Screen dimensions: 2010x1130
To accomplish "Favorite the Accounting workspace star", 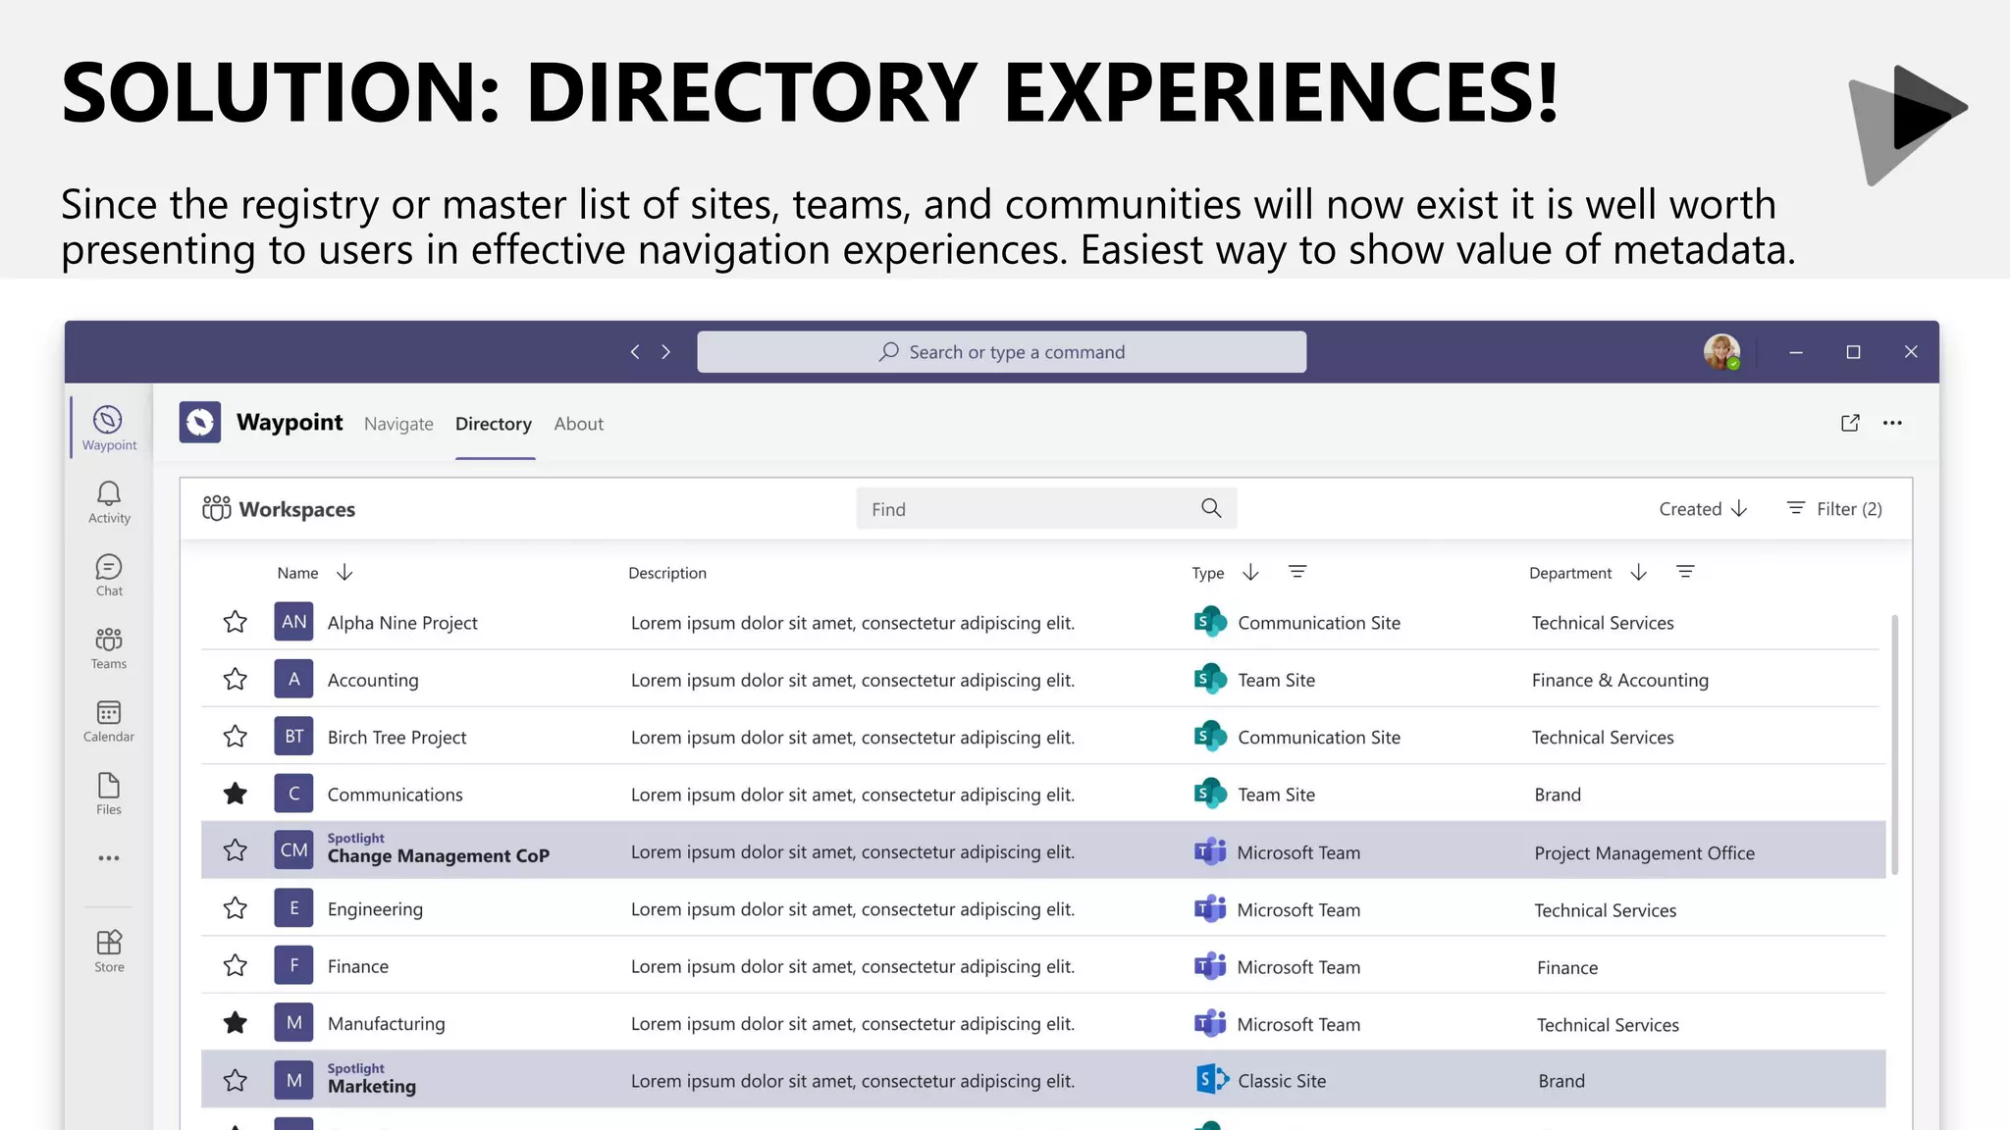I will (x=235, y=679).
